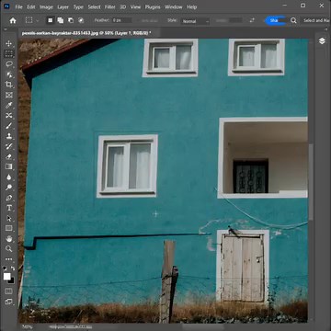Select the Crop tool
331x331 pixels.
[9, 85]
